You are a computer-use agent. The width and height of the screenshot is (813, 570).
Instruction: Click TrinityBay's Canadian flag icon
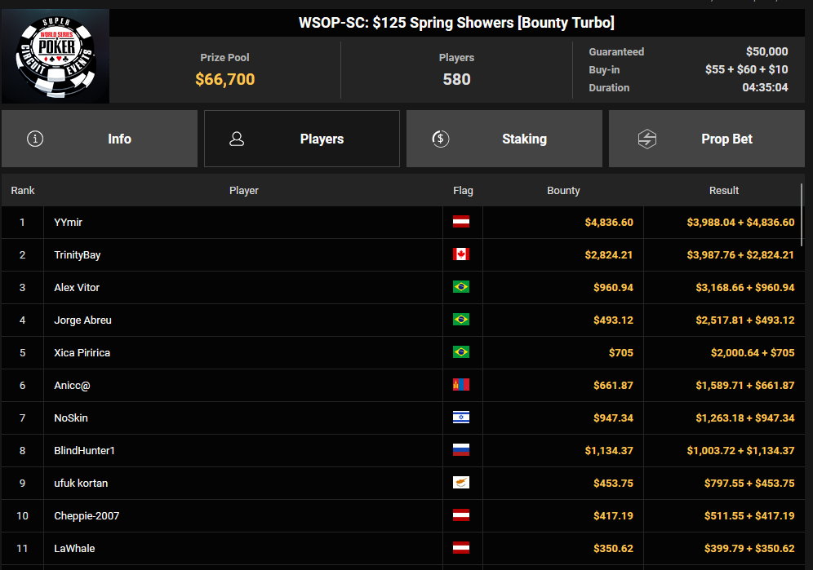(x=461, y=254)
